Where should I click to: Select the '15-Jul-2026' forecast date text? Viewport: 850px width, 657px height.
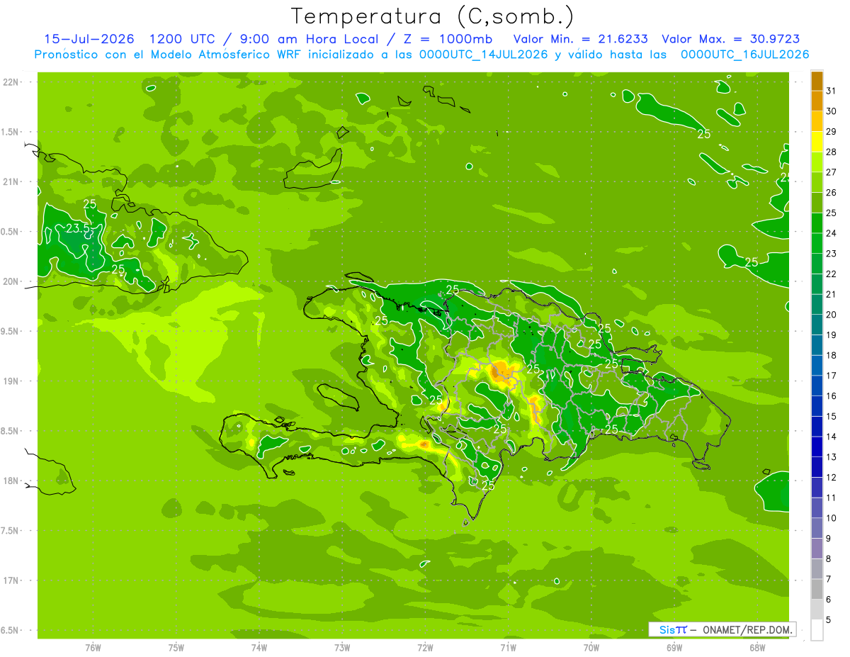pos(89,39)
